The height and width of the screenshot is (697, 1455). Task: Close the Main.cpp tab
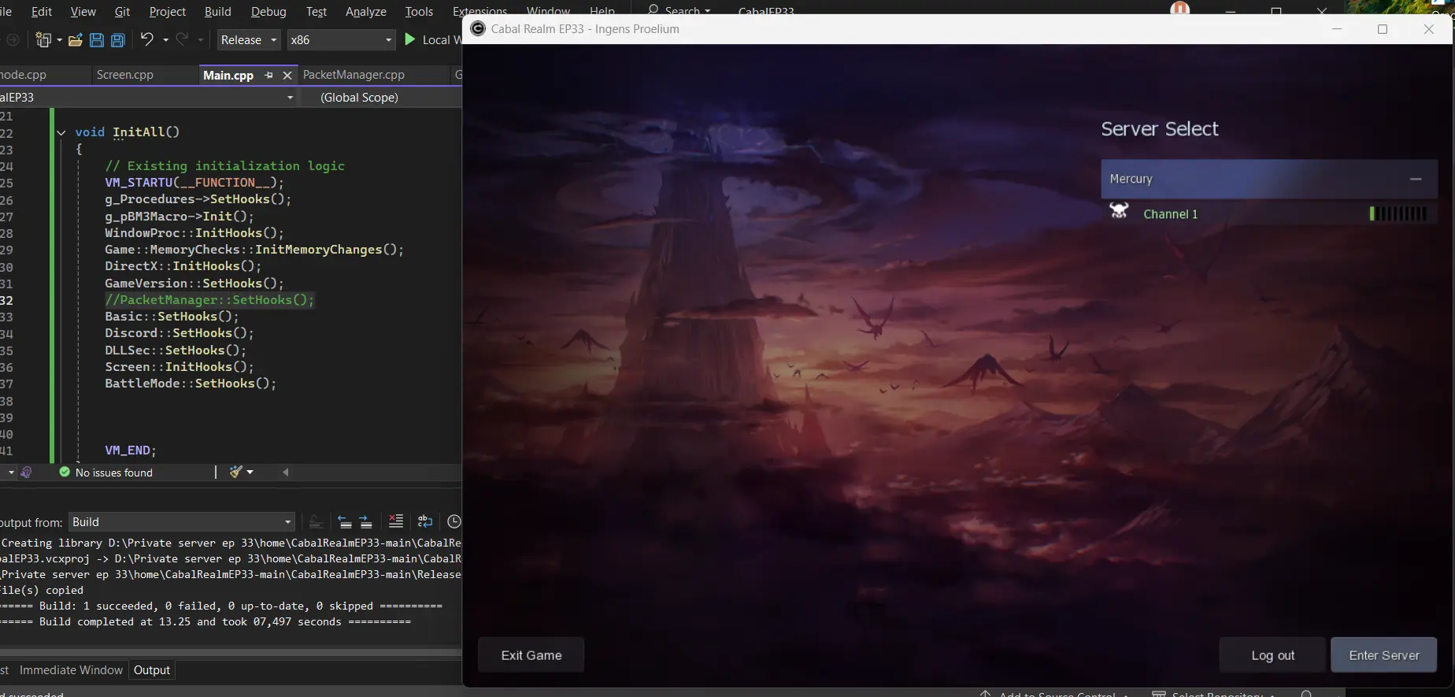point(287,76)
